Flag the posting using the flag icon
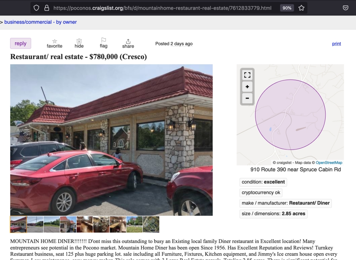 [104, 40]
